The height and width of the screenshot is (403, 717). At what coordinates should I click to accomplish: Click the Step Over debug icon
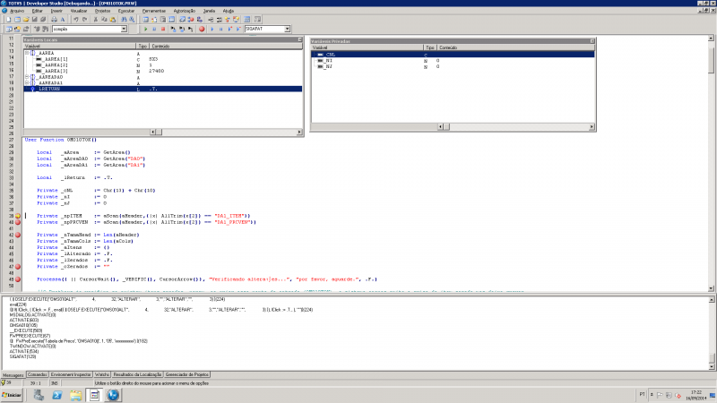[182, 29]
